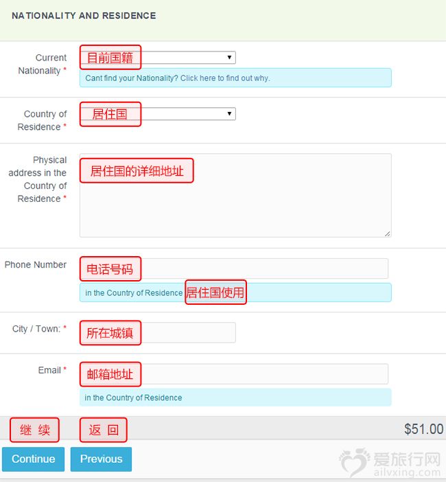Select the City / Town input box

[158, 332]
